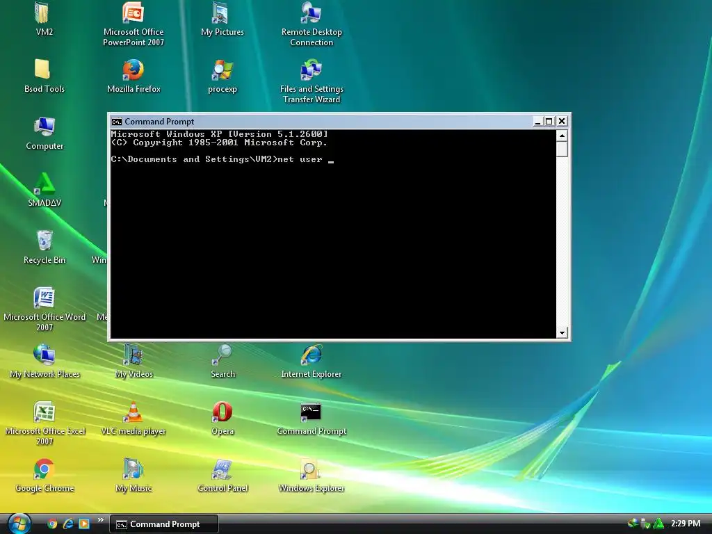Image resolution: width=712 pixels, height=534 pixels.
Task: Close the Command Prompt window
Action: (562, 121)
